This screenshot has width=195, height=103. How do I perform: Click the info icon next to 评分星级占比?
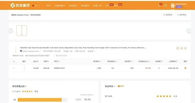pos(26,86)
